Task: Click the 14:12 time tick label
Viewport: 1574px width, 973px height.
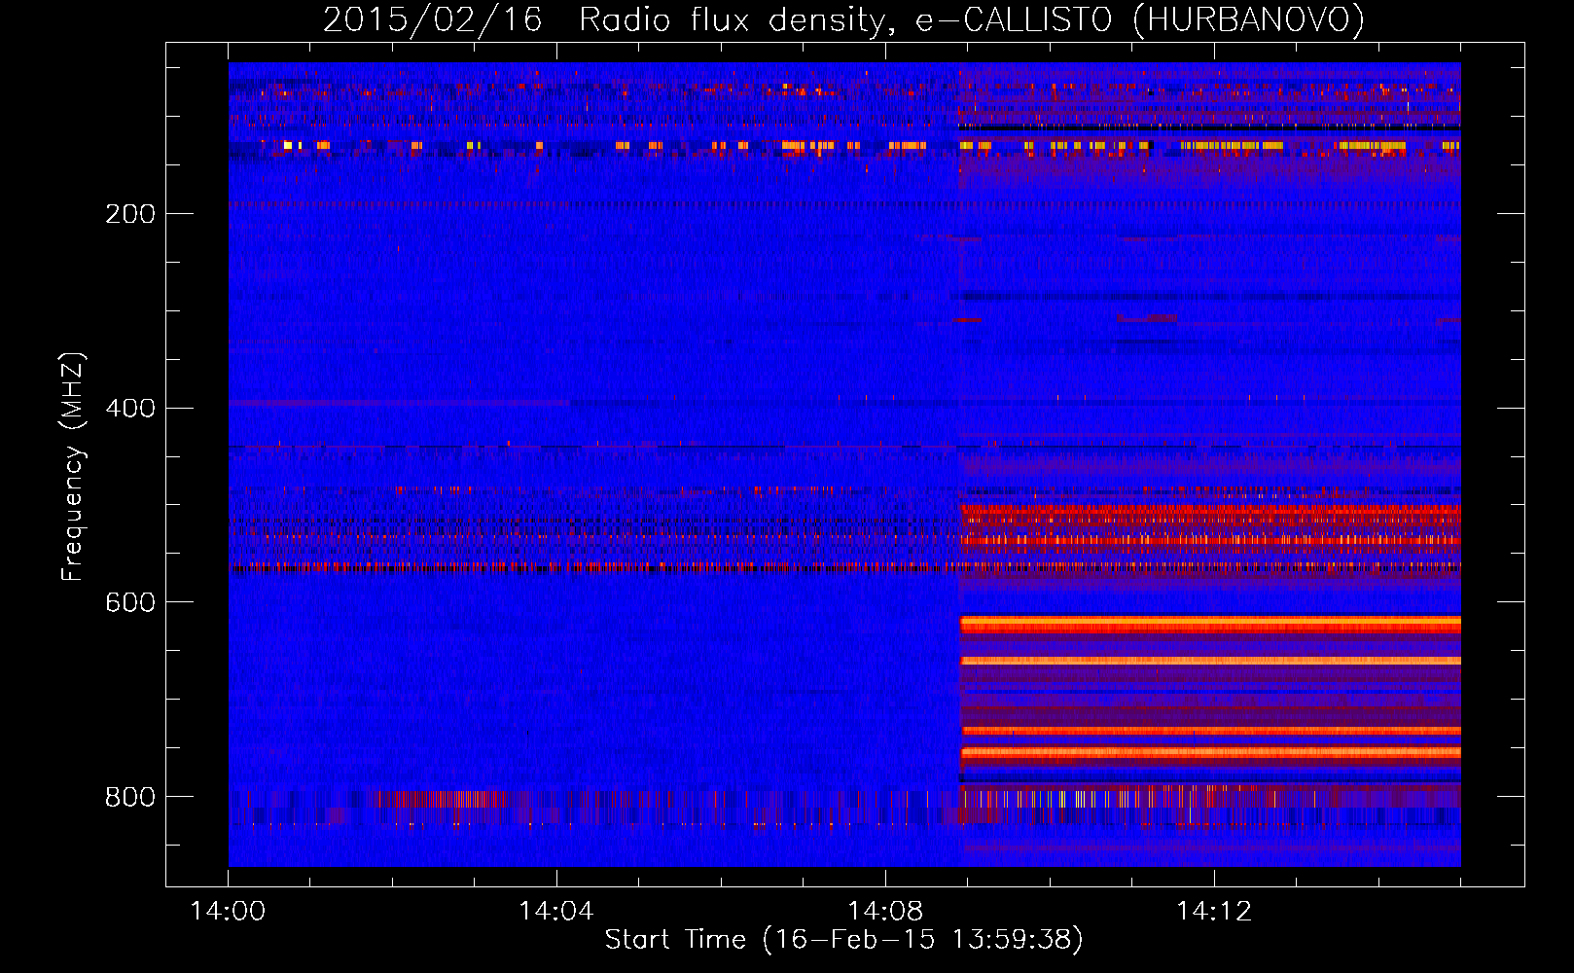Action: pos(1213,912)
